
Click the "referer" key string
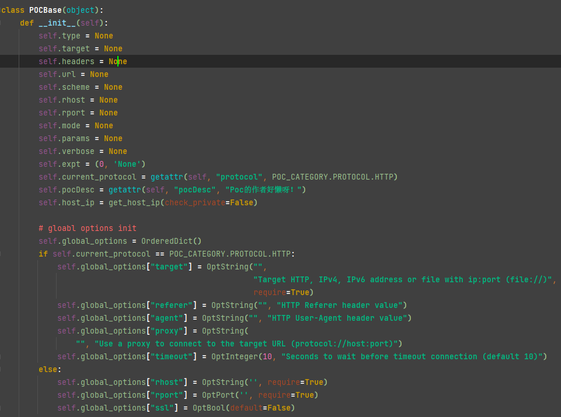click(x=172, y=306)
